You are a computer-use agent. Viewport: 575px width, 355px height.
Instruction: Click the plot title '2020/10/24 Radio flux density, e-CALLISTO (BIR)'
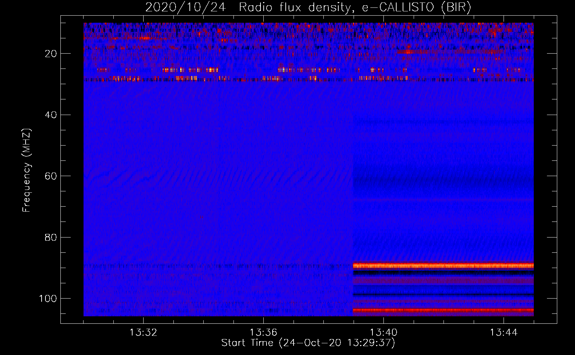(x=308, y=7)
